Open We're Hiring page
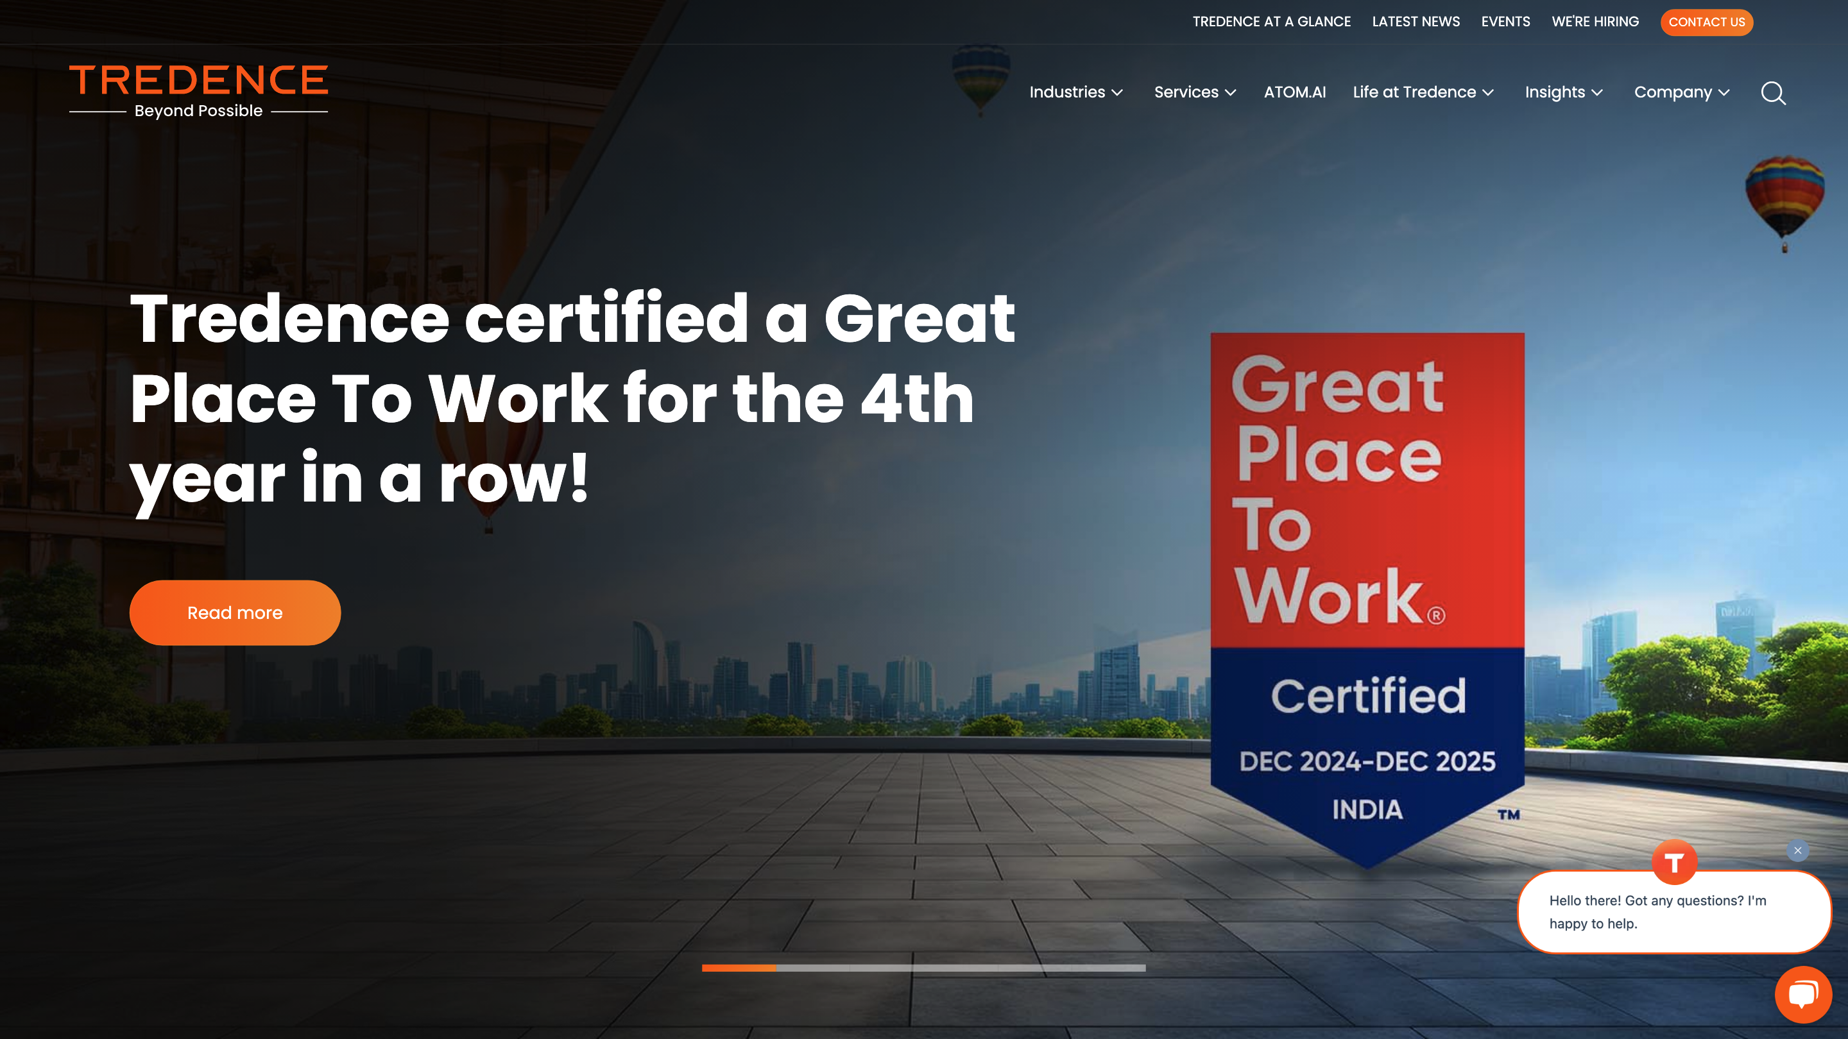This screenshot has width=1848, height=1039. (x=1595, y=22)
